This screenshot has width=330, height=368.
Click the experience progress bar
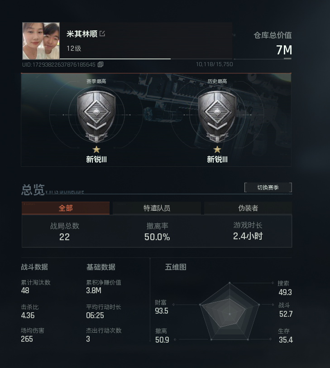(x=146, y=58)
